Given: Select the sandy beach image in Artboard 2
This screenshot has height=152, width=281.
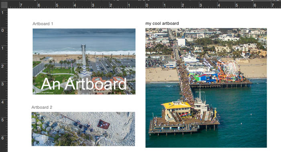Looking at the screenshot, I should pyautogui.click(x=83, y=129).
